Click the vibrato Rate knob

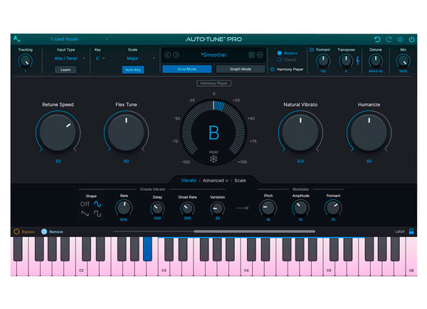[124, 208]
